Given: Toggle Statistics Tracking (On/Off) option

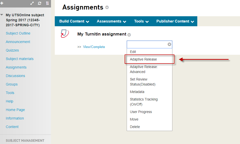Looking at the screenshot, I should pos(144,102).
